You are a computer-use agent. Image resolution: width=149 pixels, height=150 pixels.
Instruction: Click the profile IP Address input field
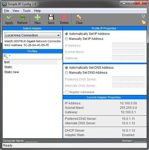coord(128,45)
